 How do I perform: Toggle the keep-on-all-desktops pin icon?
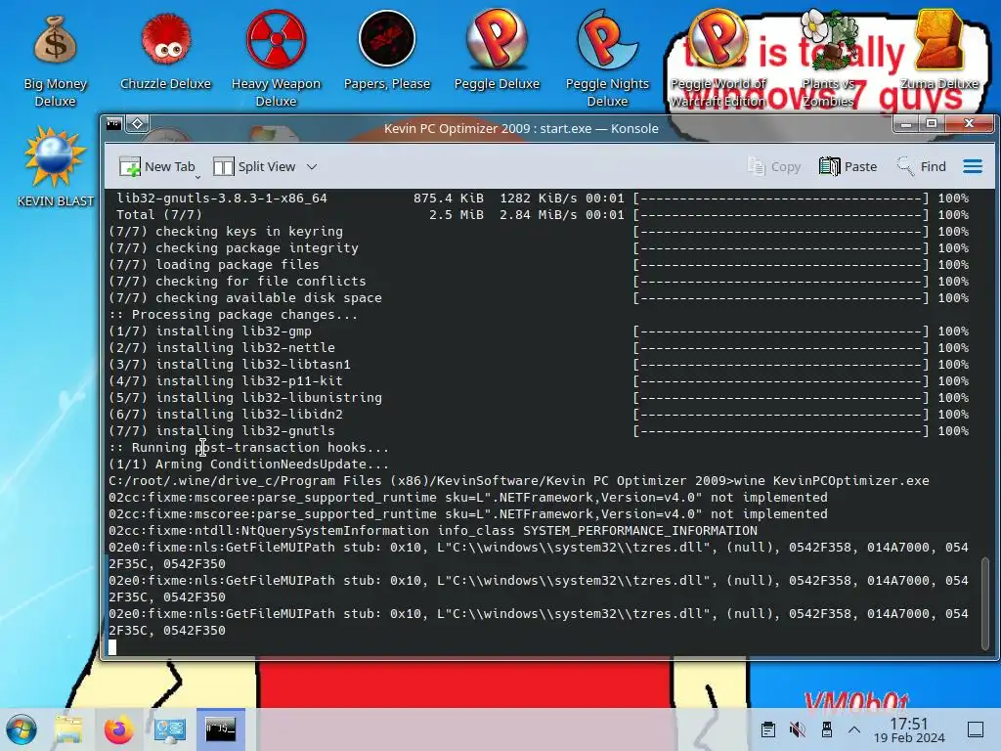[137, 124]
